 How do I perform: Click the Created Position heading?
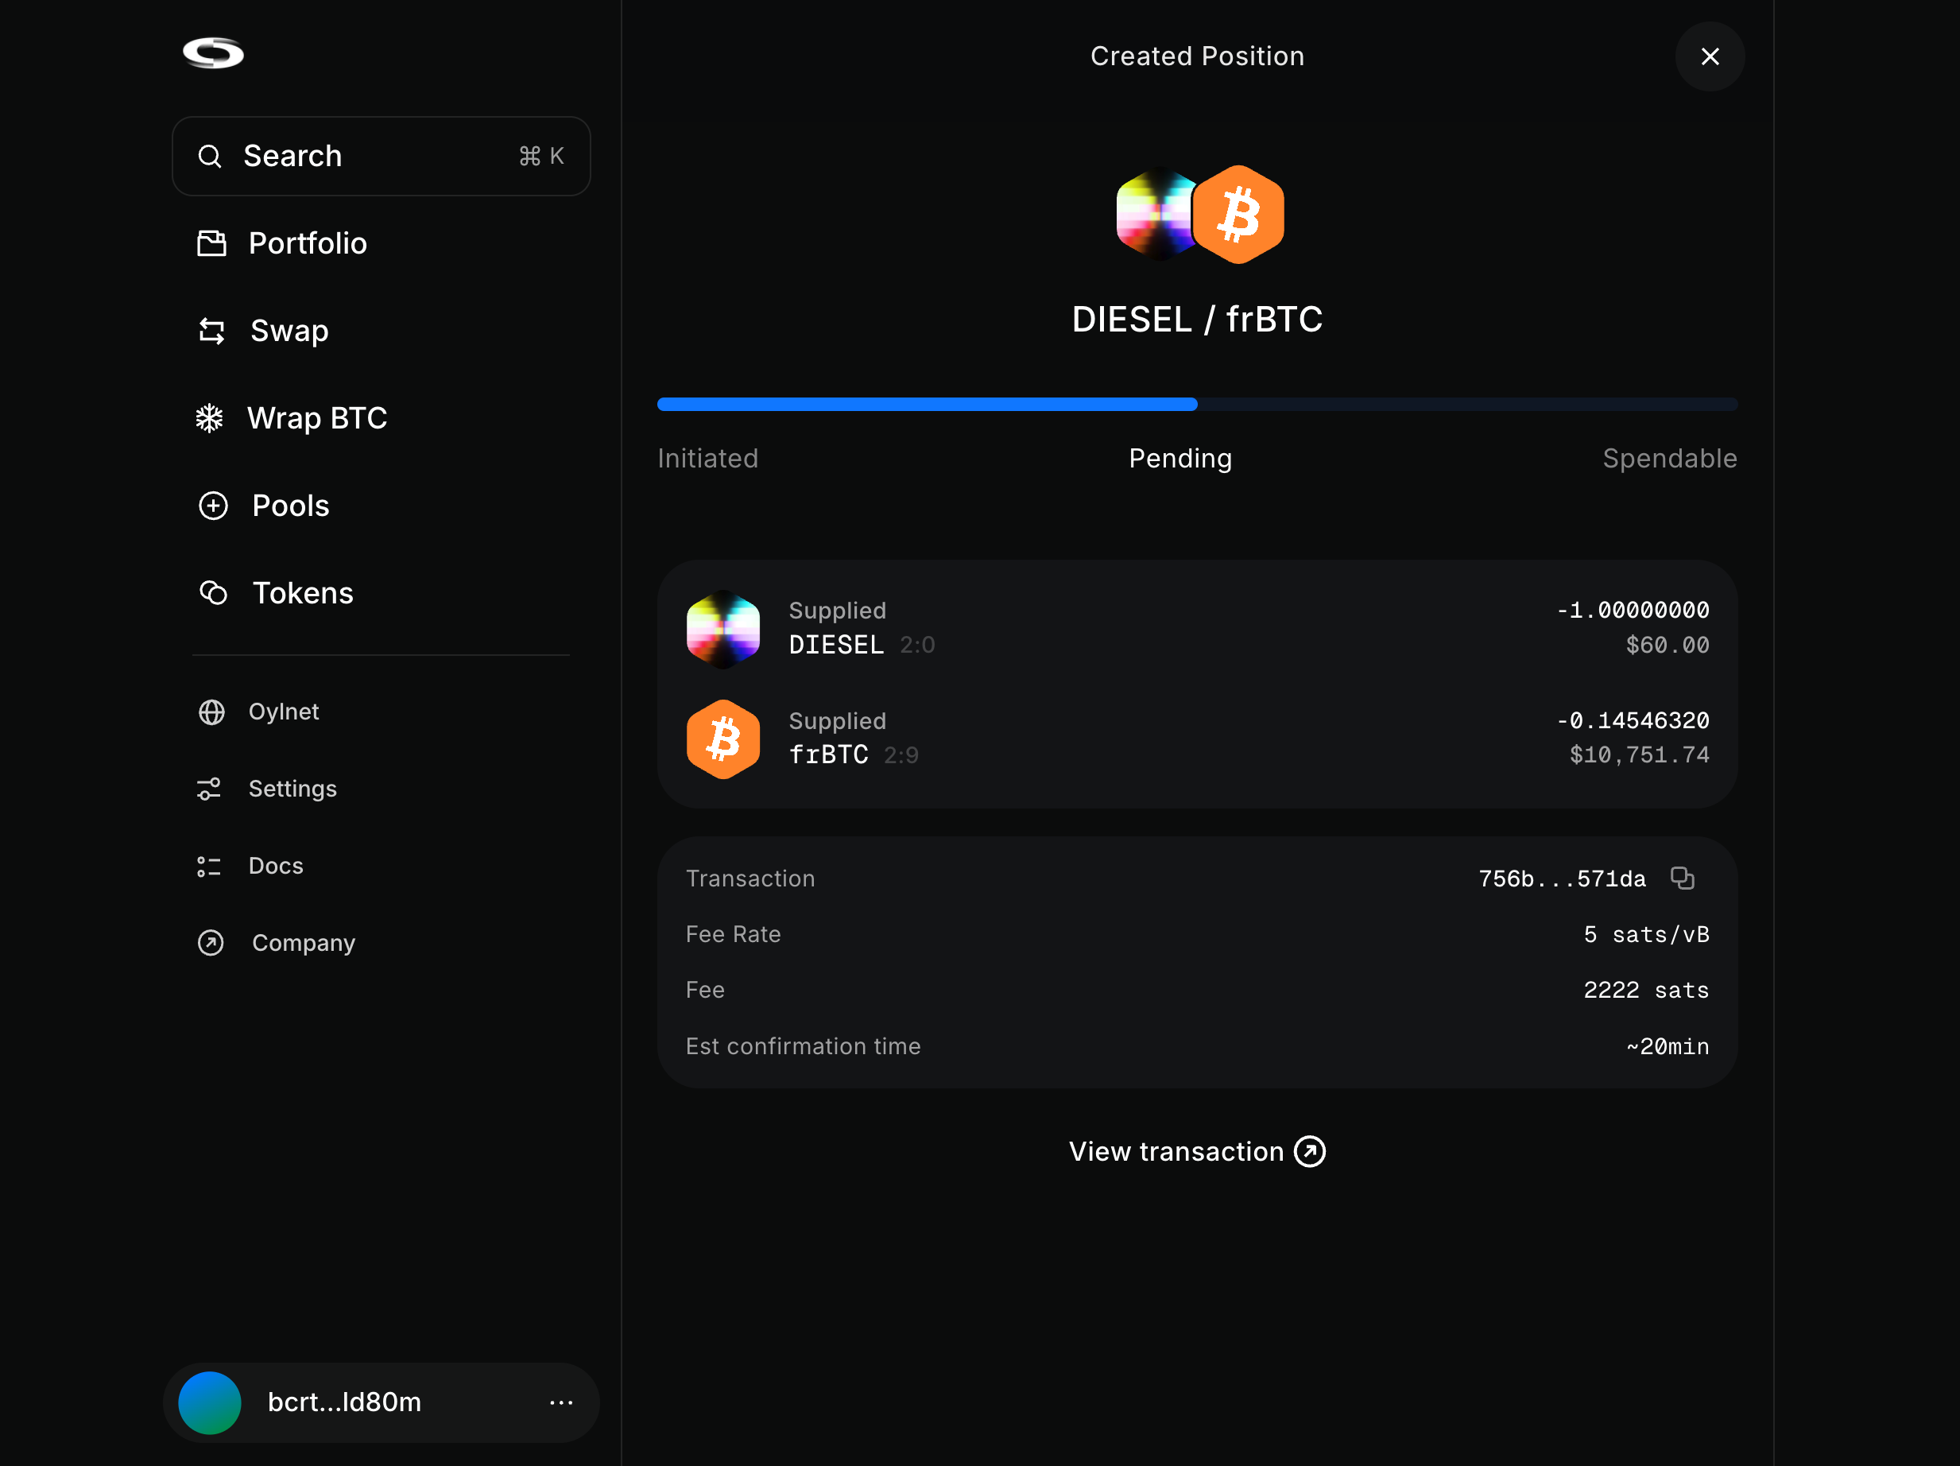1197,56
